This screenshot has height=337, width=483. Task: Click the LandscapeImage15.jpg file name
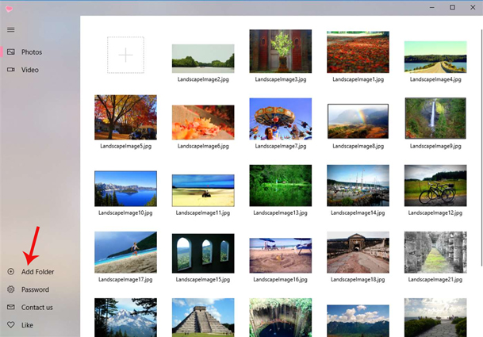(203, 280)
